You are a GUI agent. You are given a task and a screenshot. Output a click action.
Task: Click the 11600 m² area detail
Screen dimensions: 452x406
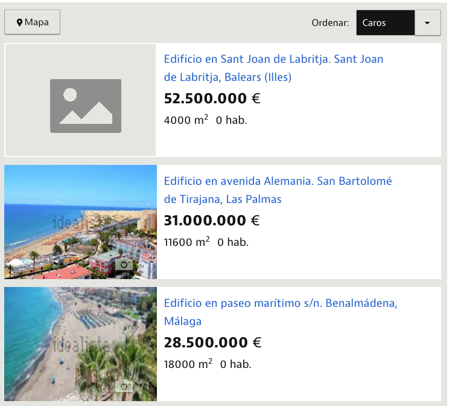(x=187, y=242)
